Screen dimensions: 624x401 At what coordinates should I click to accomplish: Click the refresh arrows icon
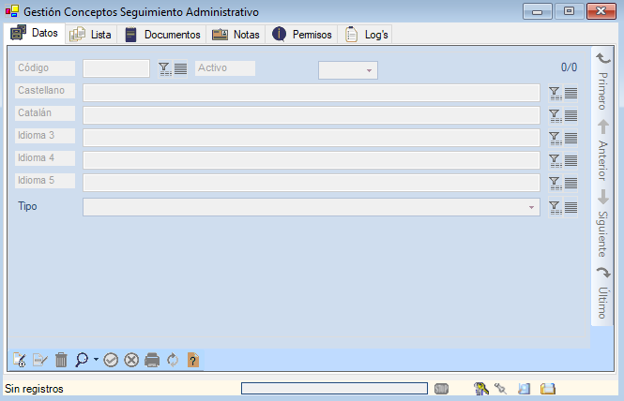tap(173, 360)
